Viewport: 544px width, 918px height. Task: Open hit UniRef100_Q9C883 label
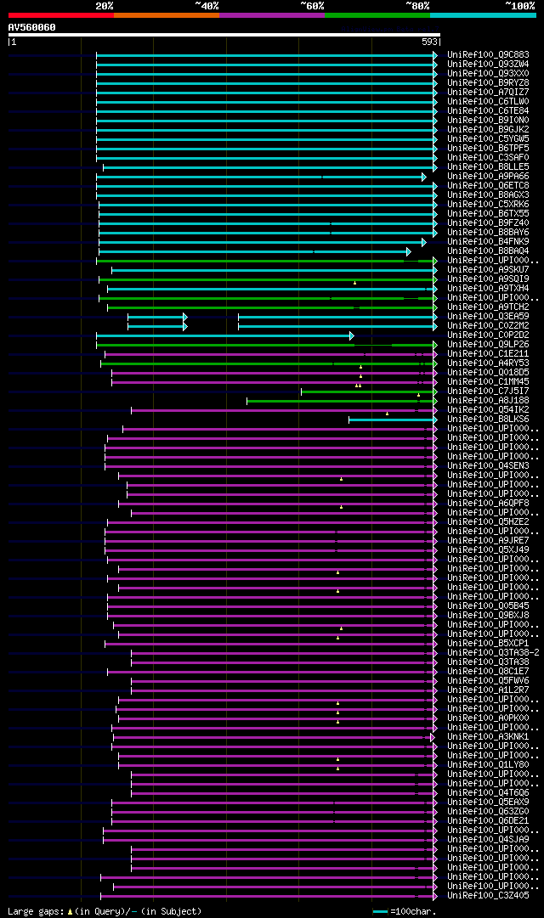click(x=488, y=55)
